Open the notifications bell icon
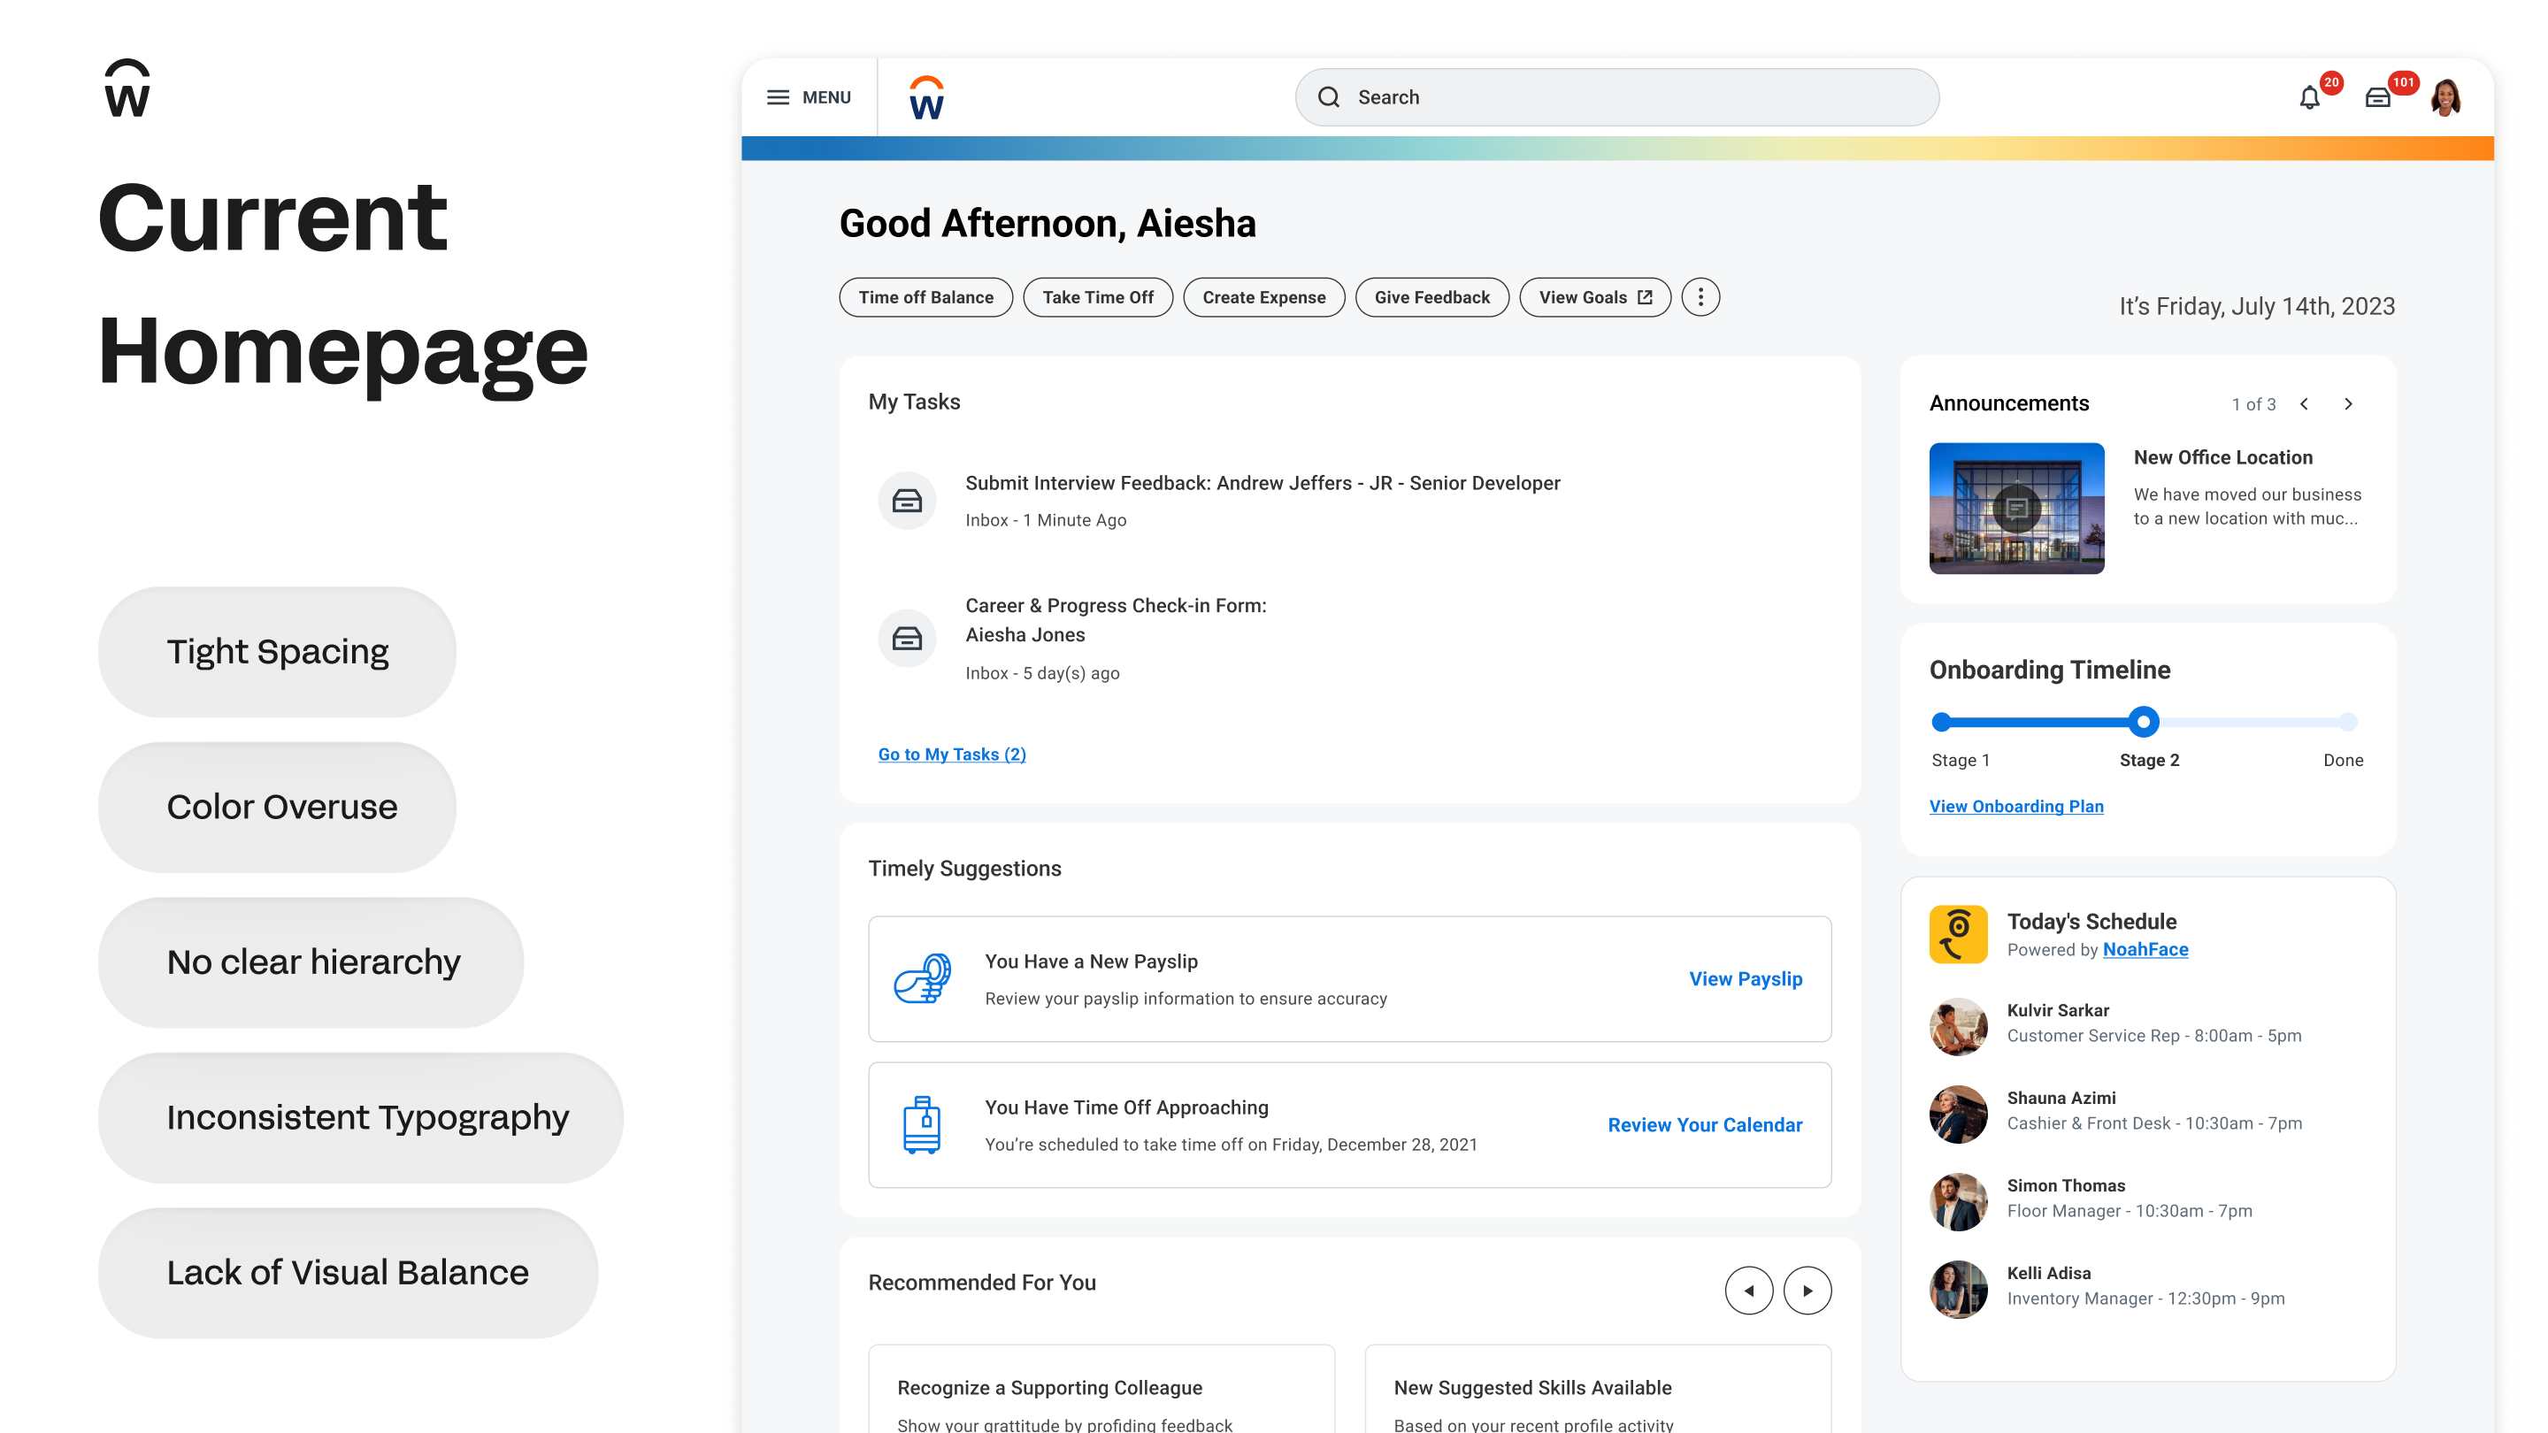Image resolution: width=2548 pixels, height=1433 pixels. click(x=2308, y=97)
